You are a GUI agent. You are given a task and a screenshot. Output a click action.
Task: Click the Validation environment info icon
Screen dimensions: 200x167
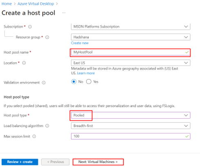(x=44, y=83)
